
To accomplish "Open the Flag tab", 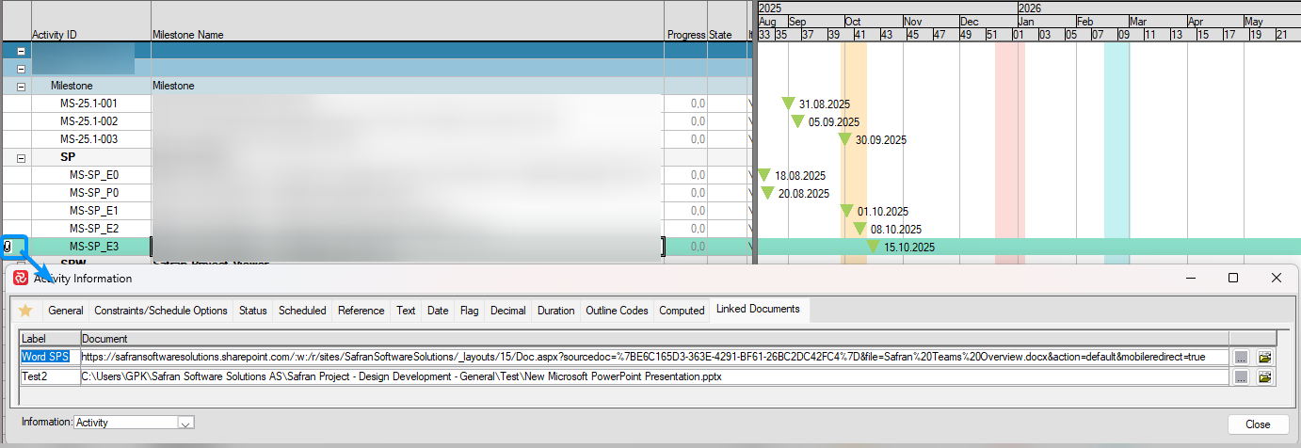I will 469,311.
